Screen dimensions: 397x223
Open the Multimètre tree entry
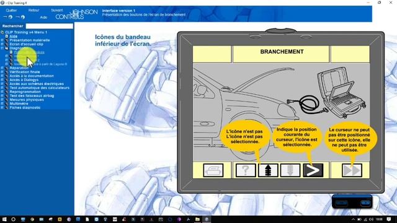[x=19, y=103]
